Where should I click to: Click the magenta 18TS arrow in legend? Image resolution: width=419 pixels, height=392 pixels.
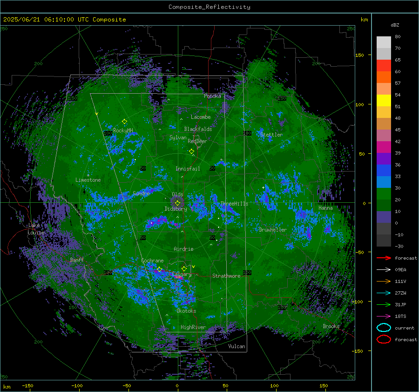(x=384, y=316)
